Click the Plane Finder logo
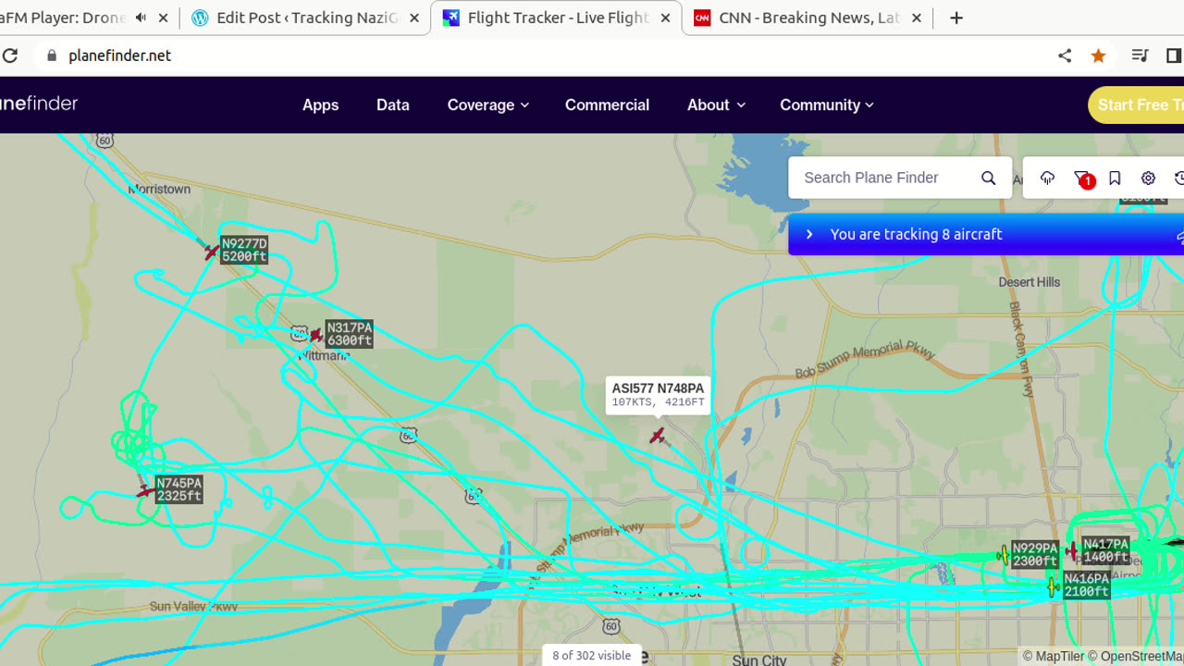This screenshot has height=666, width=1184. point(39,104)
